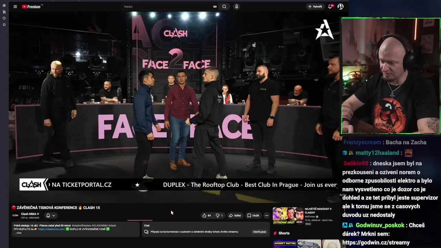Open the star bookmarks icon in sidebar

[x=4, y=25]
